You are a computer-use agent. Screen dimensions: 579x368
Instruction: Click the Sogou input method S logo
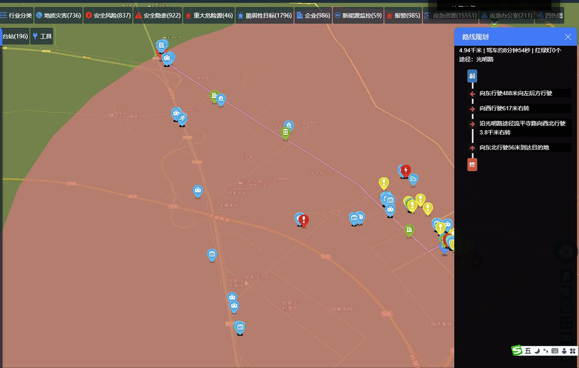(x=517, y=350)
